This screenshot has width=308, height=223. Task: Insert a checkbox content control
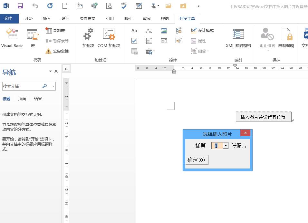click(134, 41)
